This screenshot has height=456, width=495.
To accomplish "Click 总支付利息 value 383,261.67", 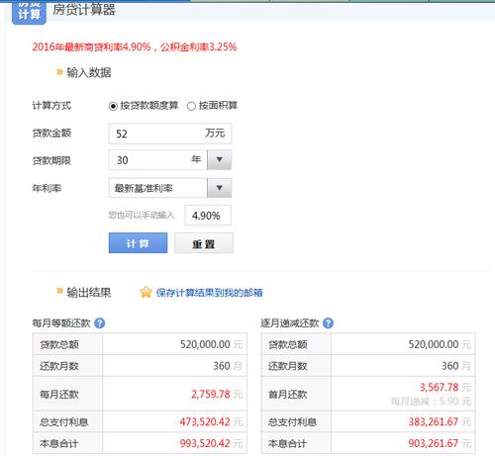I will click(x=434, y=421).
